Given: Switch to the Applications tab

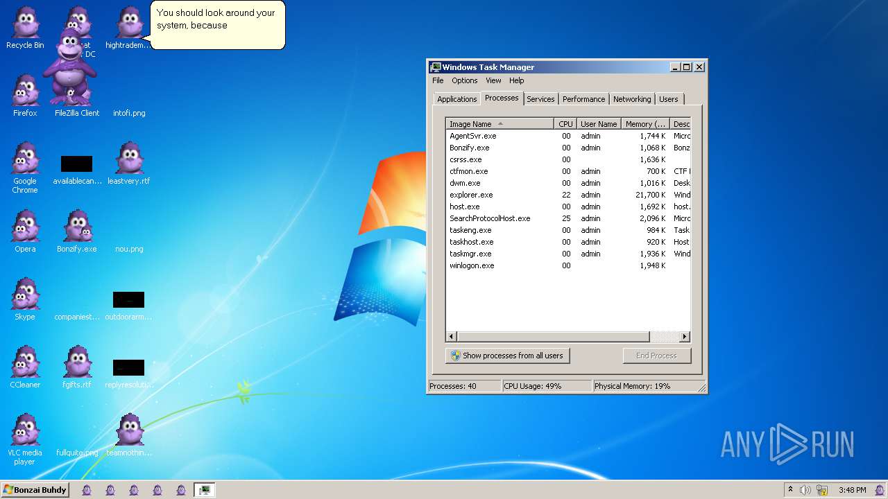Looking at the screenshot, I should pos(457,99).
